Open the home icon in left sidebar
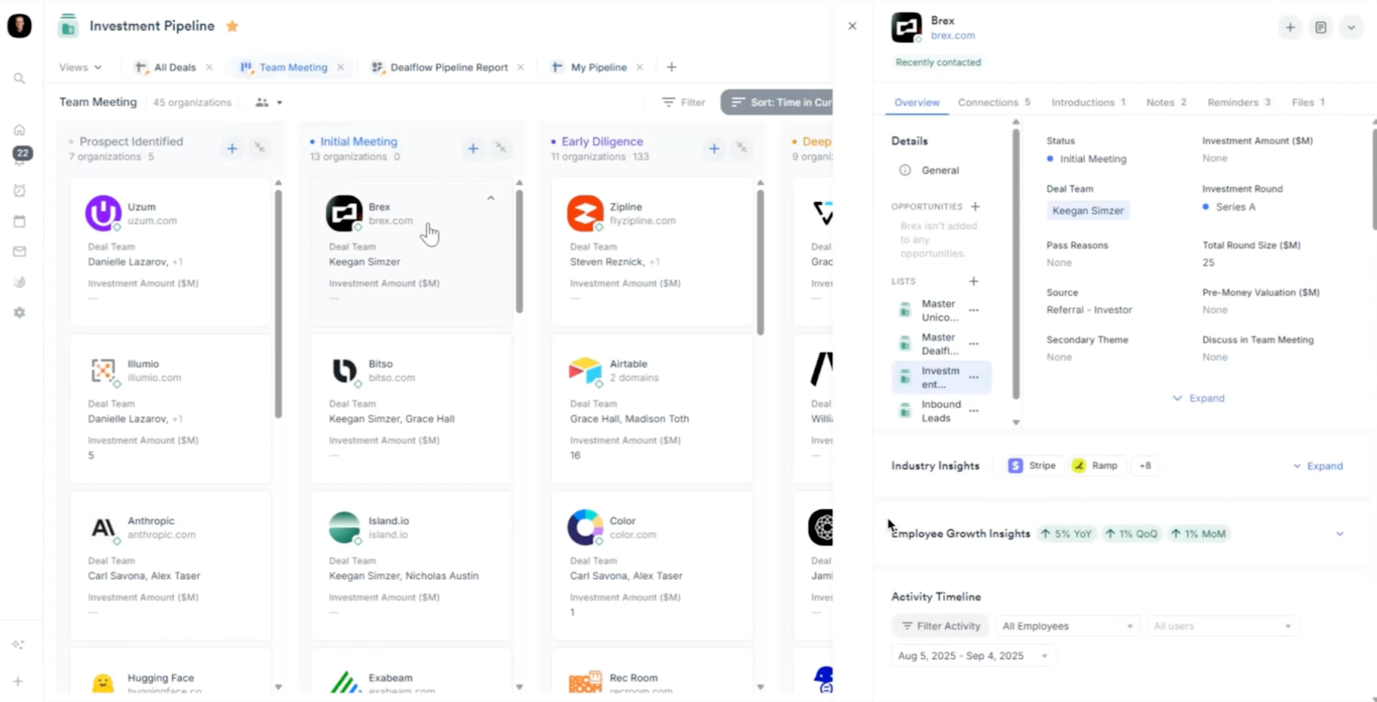Screen dimensions: 1377x702 [19, 130]
